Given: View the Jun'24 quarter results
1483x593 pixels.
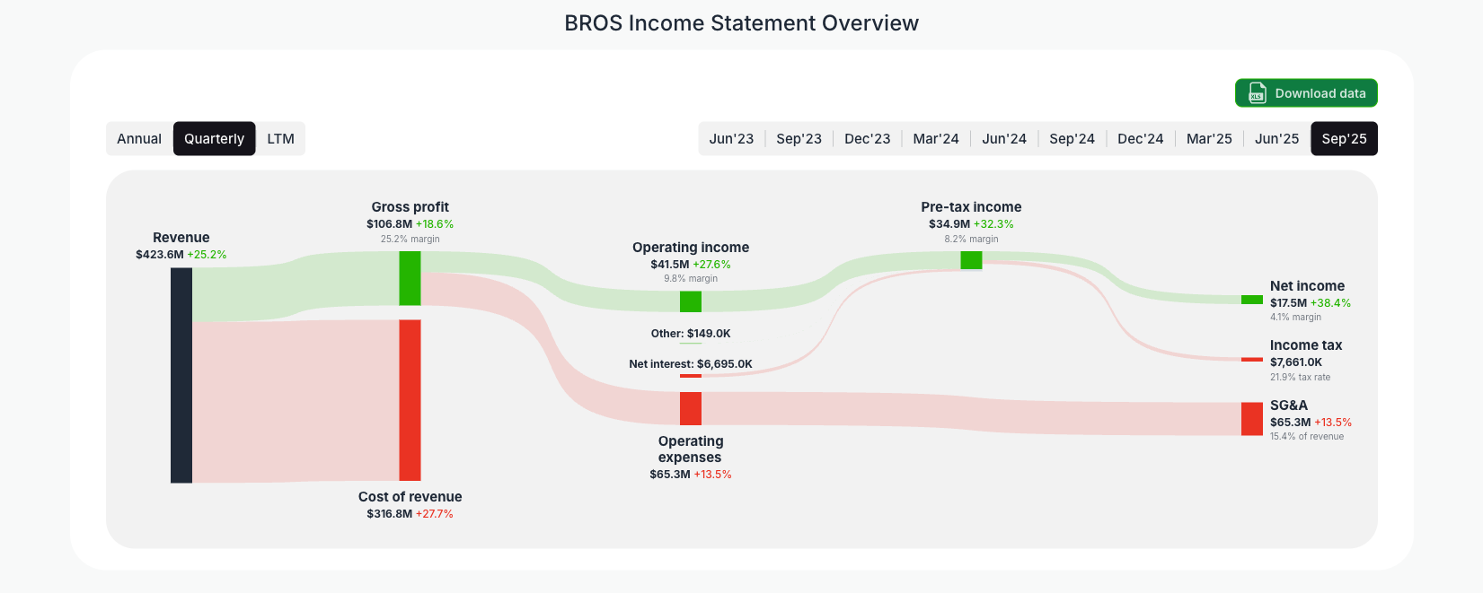Looking at the screenshot, I should [1004, 138].
